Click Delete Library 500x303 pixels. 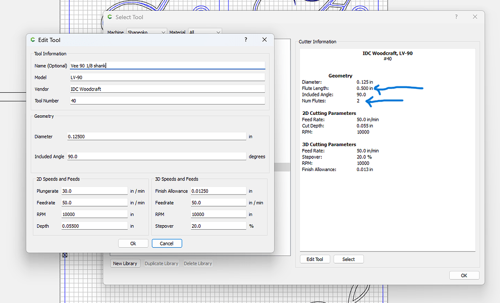[x=197, y=263]
